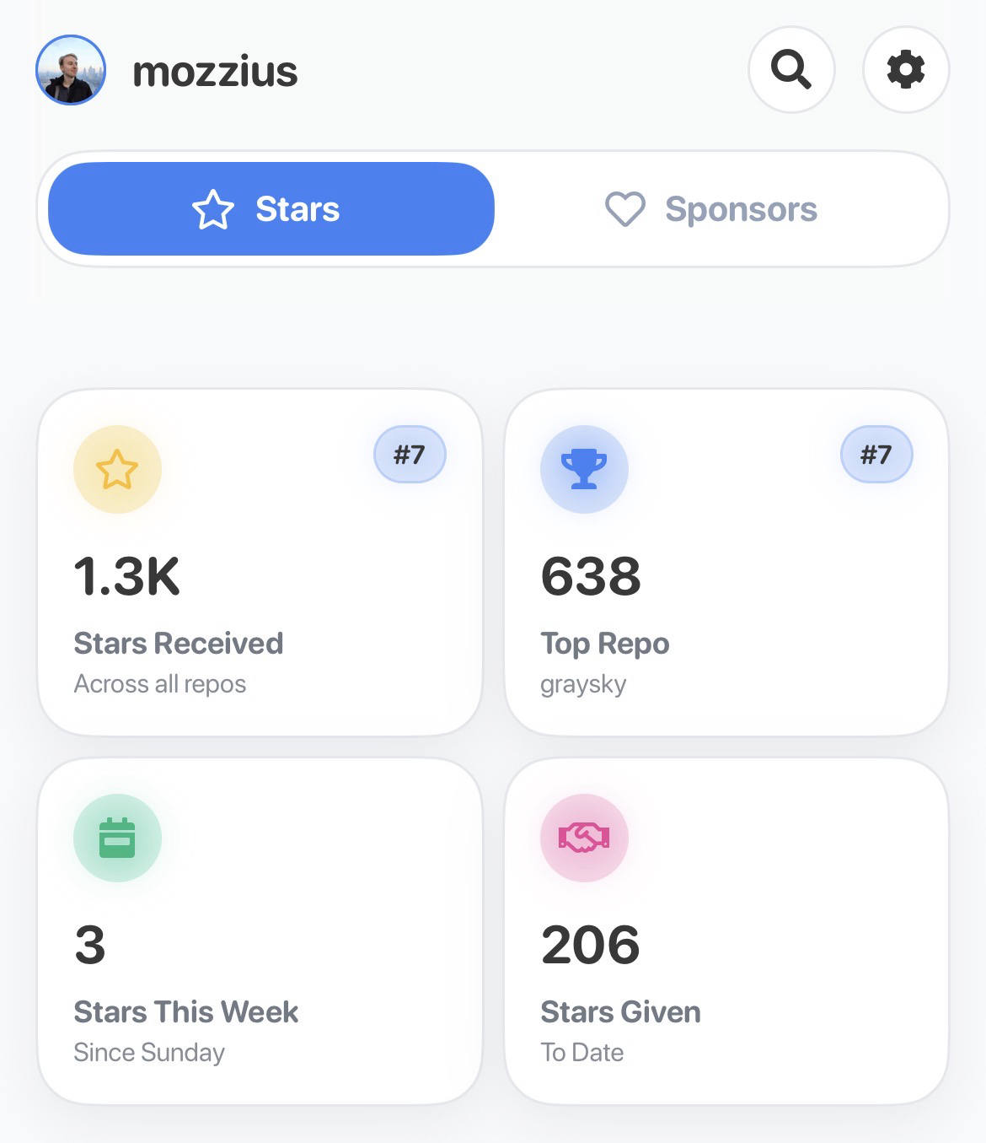
Task: Select the 1.3K stars count
Action: (x=127, y=577)
